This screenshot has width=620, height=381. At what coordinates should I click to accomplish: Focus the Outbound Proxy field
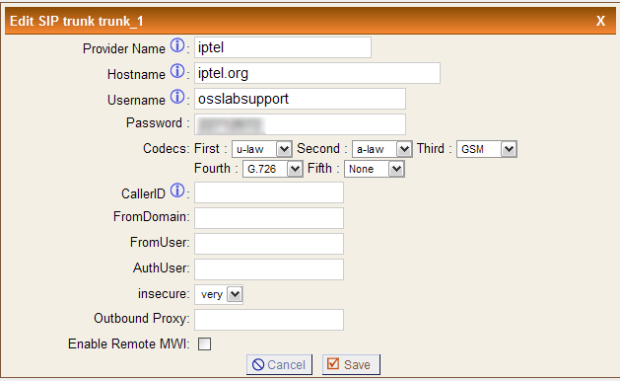[269, 320]
